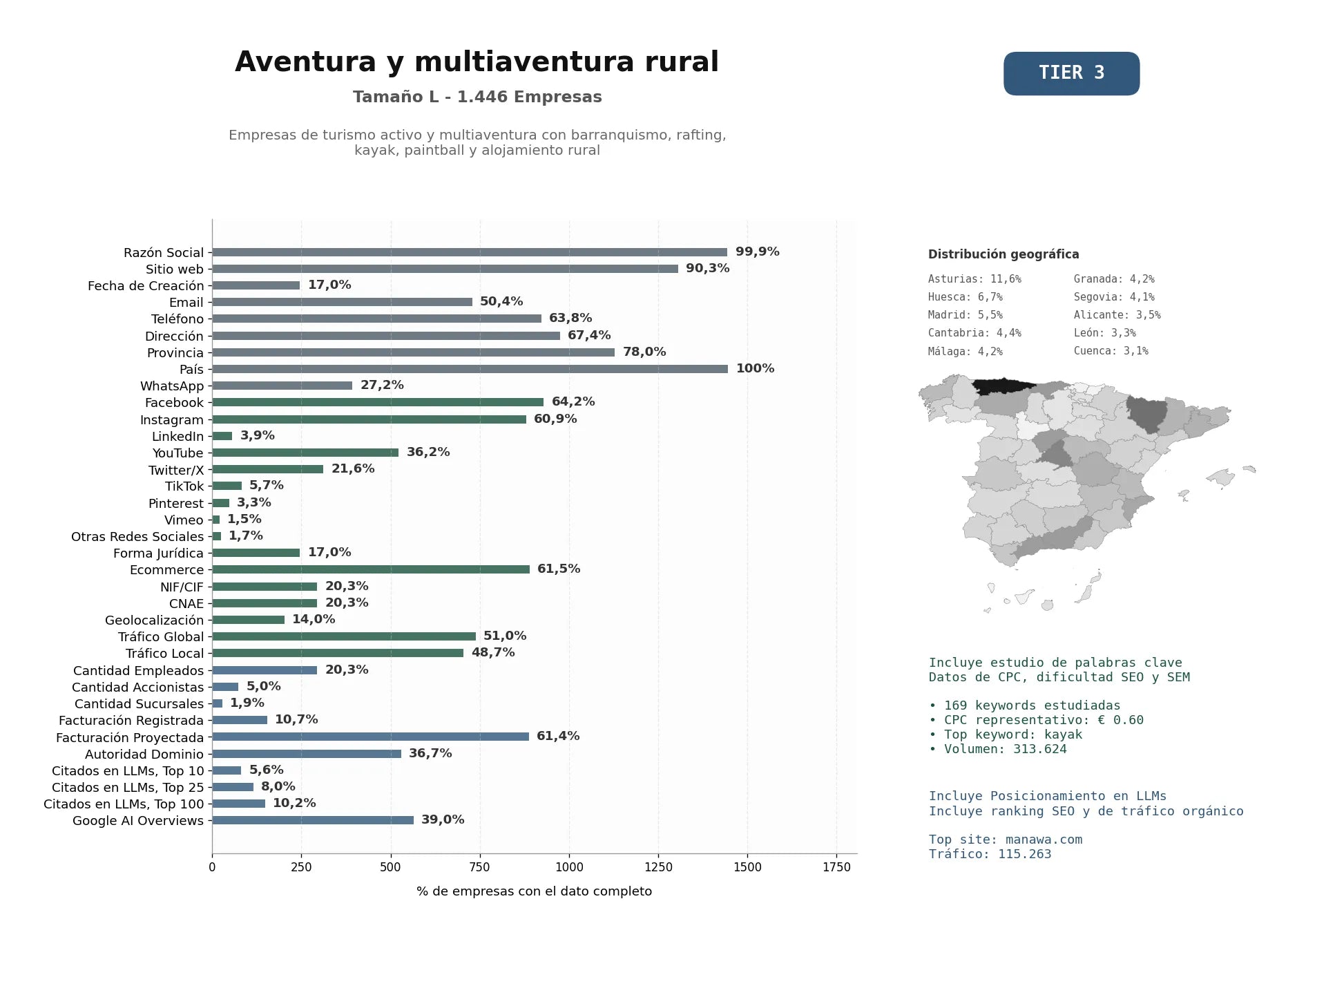Image resolution: width=1326 pixels, height=995 pixels.
Task: Click the TikTok value '5,7%'
Action: [267, 485]
